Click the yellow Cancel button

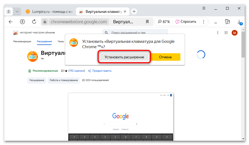[x=165, y=57]
